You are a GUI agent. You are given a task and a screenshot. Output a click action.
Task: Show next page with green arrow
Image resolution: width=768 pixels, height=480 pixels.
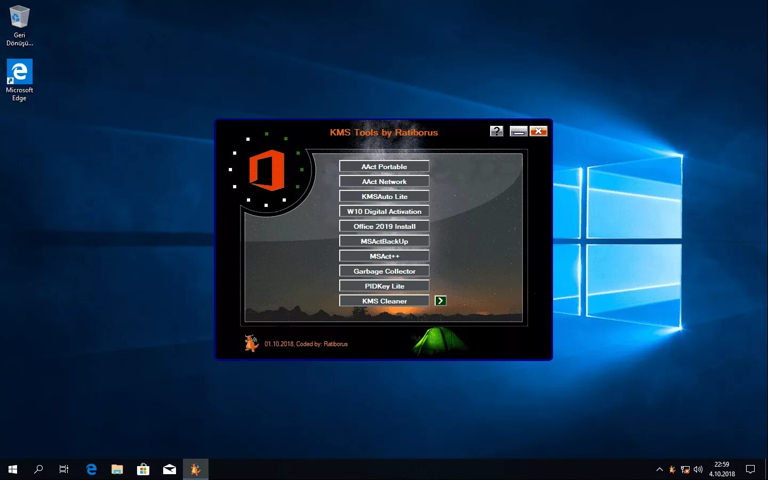(x=440, y=301)
